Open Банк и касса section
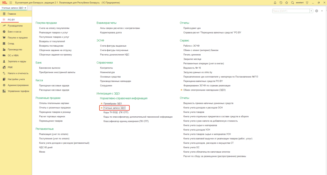The height and width of the screenshot is (175, 327). click(14, 32)
